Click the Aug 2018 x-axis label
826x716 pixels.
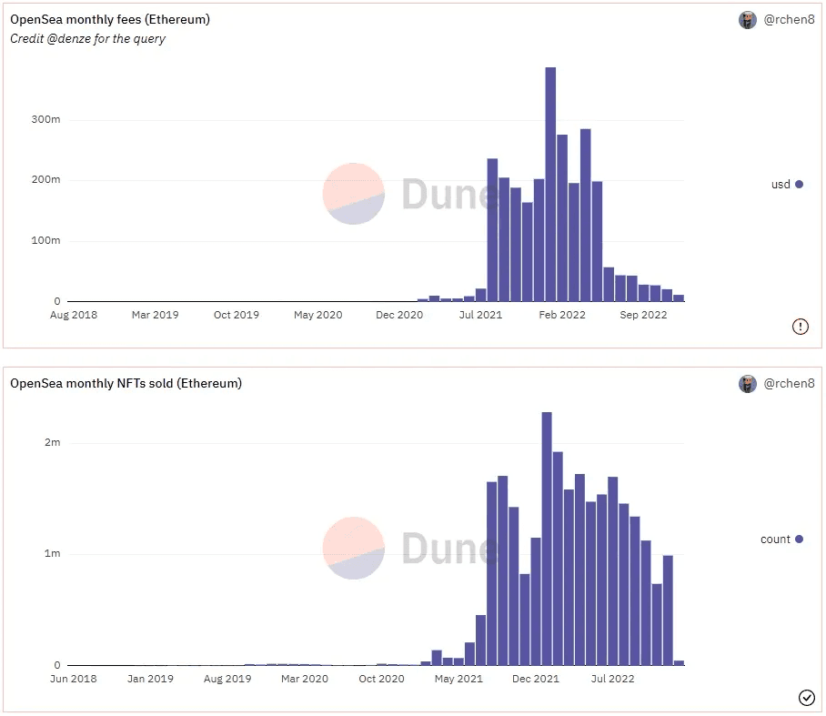pos(74,315)
